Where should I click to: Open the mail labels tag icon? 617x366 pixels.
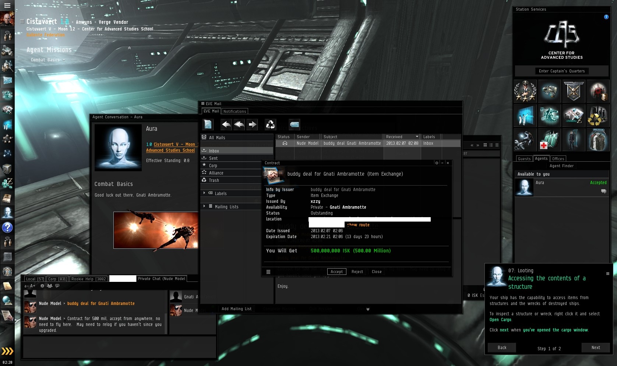[294, 125]
